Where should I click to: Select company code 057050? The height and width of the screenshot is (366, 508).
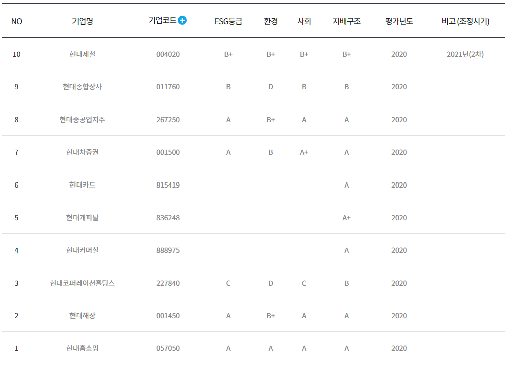168,348
